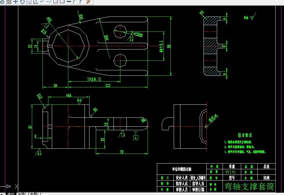The image size is (284, 195).
Task: Select the 设计人员 cell
Action: 182,178
